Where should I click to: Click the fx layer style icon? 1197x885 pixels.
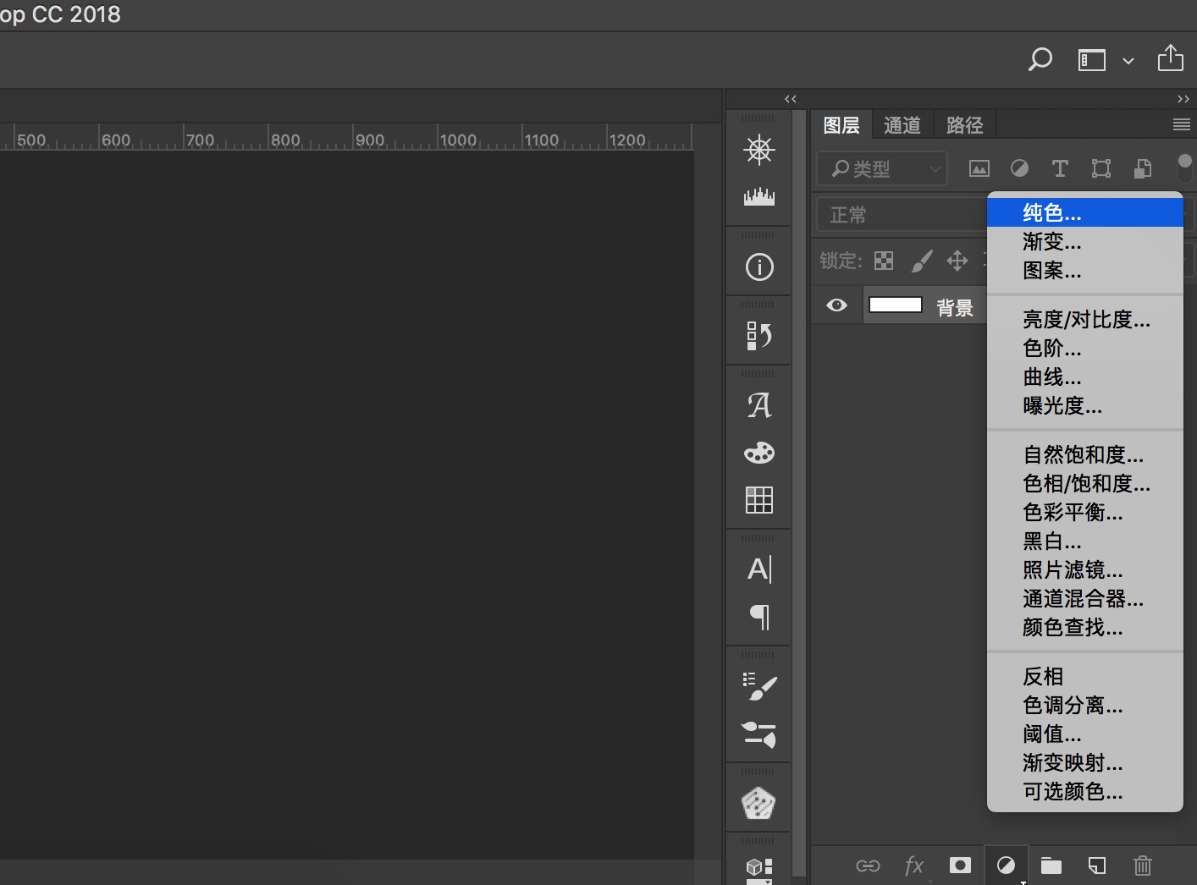914,866
